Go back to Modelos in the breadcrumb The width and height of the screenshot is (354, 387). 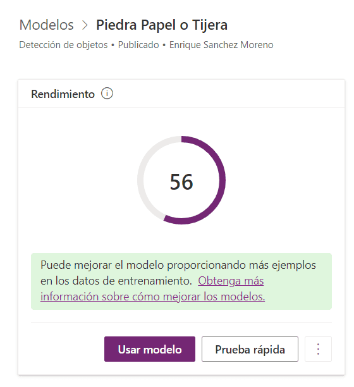click(x=46, y=25)
